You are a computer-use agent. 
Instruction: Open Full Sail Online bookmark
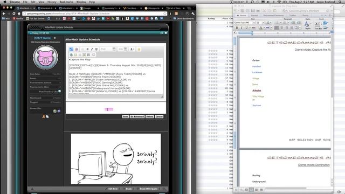[x=35, y=19]
